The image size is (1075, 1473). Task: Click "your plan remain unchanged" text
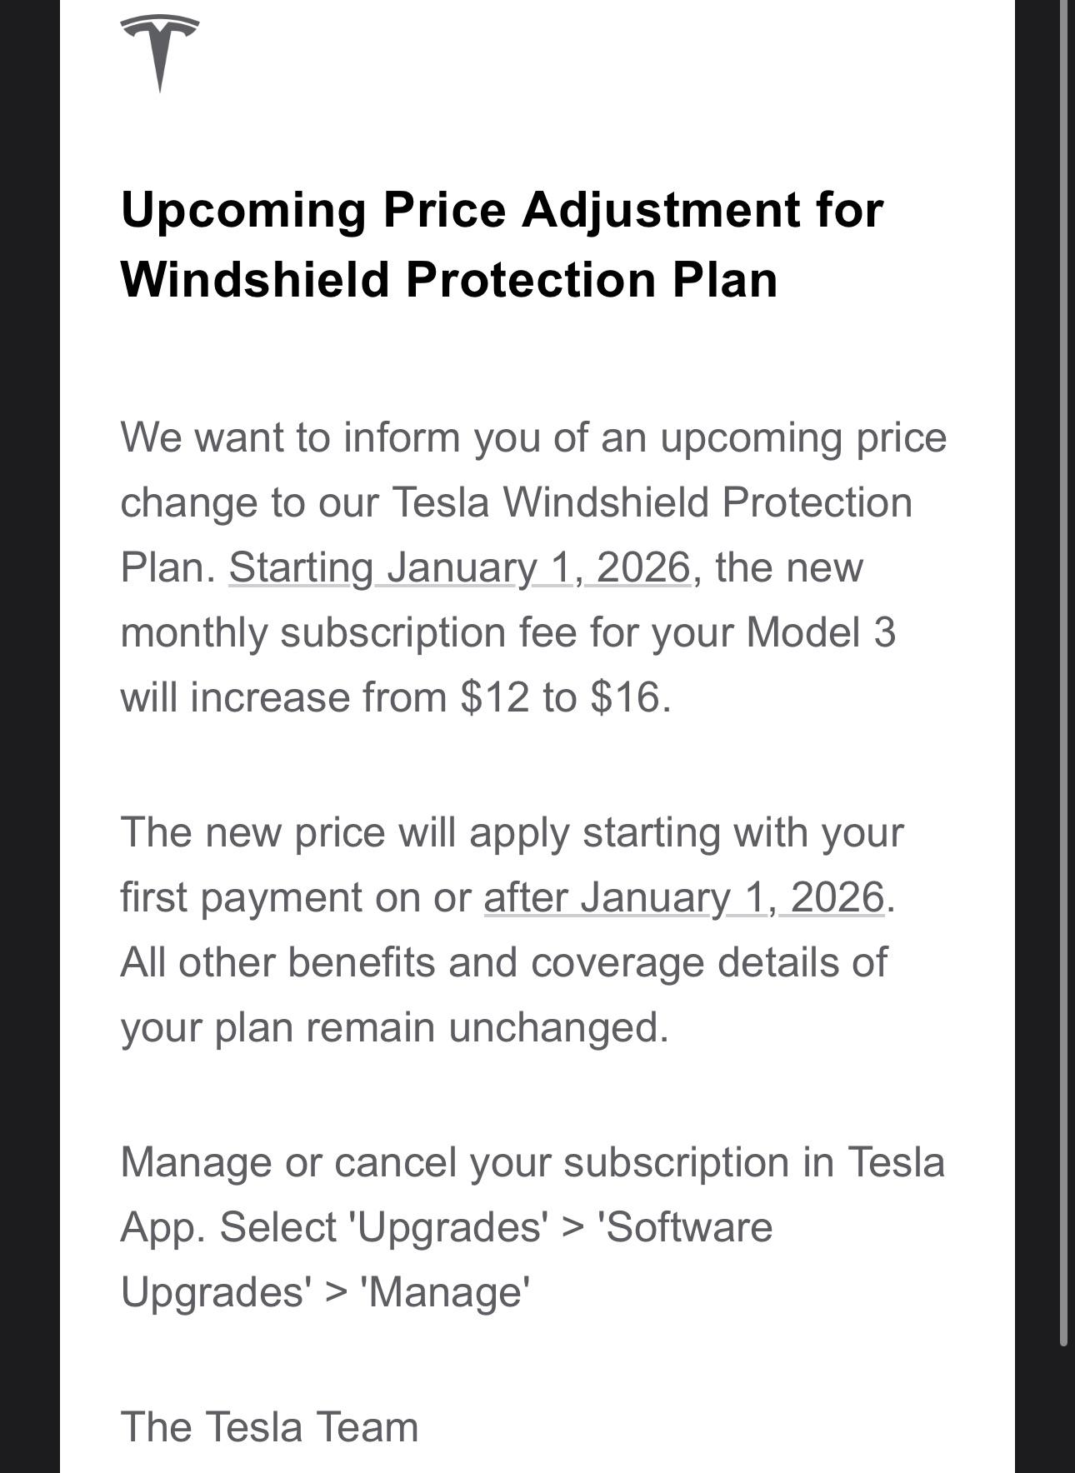(394, 1027)
